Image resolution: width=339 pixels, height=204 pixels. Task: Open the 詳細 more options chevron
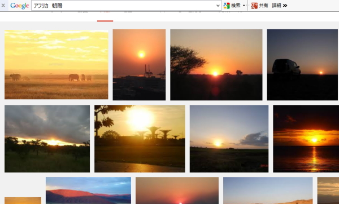pyautogui.click(x=285, y=6)
